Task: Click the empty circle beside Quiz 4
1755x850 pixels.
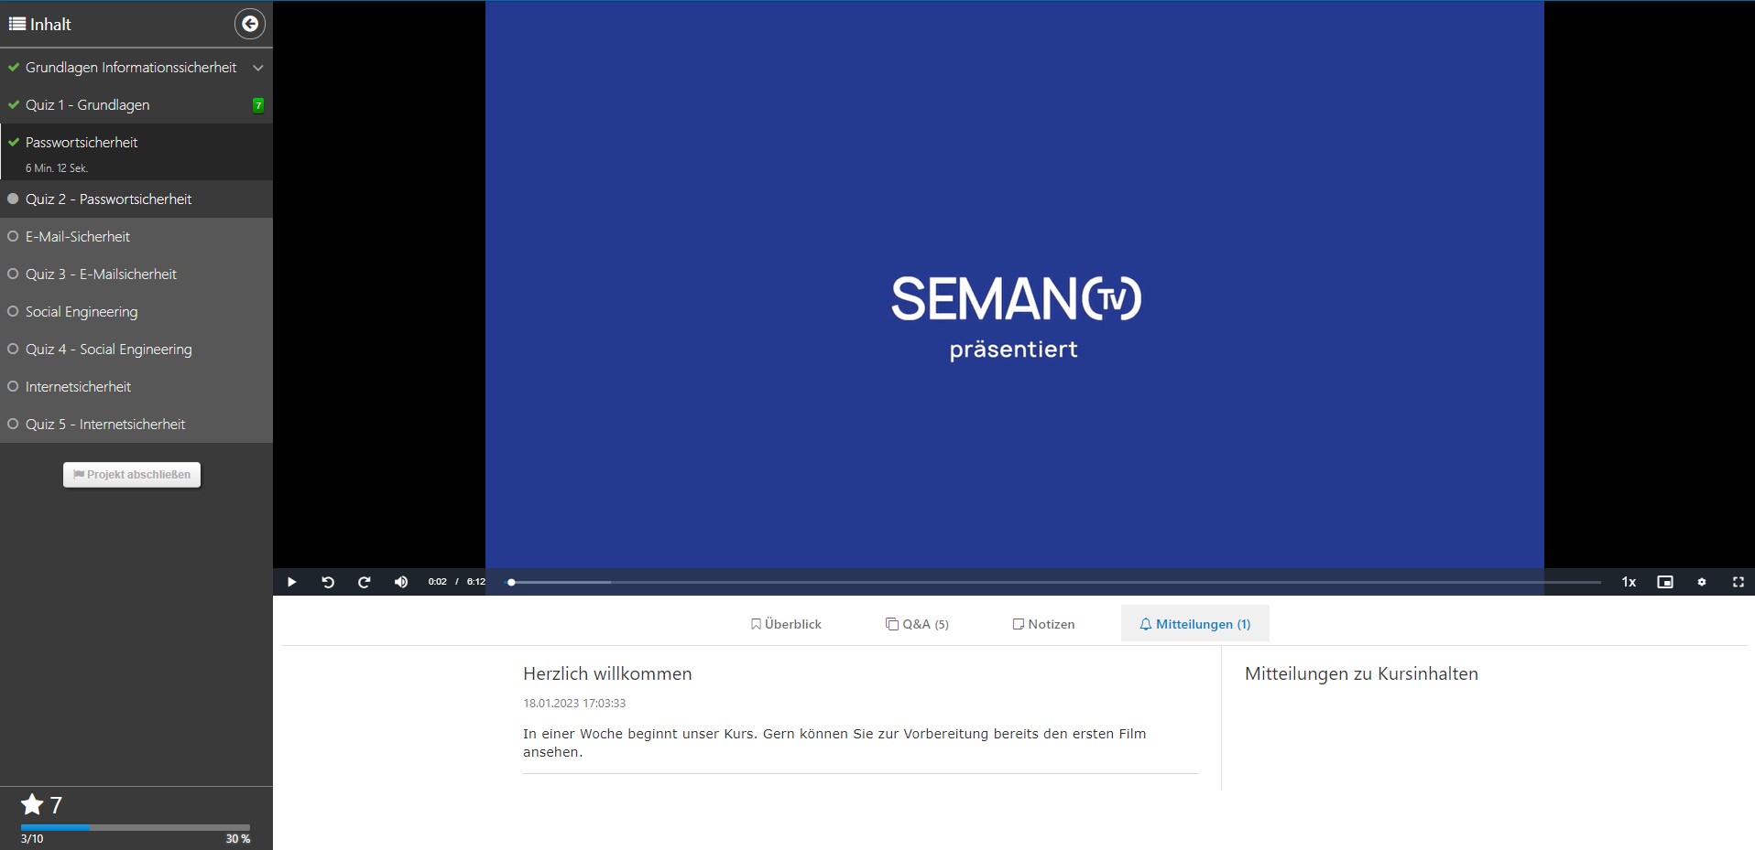Action: pos(13,349)
